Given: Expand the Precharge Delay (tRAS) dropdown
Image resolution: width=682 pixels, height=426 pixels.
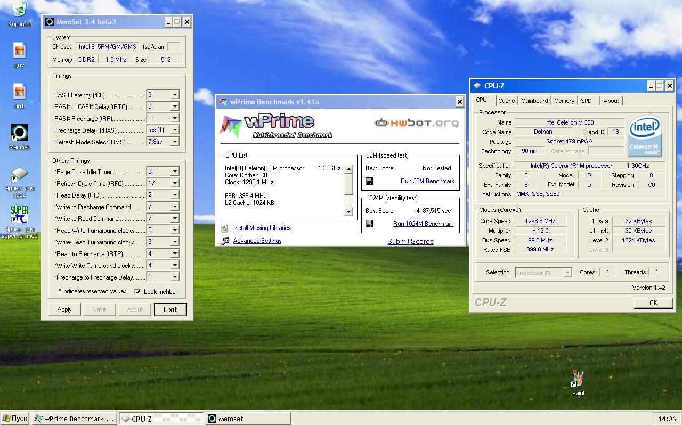Looking at the screenshot, I should coord(174,130).
